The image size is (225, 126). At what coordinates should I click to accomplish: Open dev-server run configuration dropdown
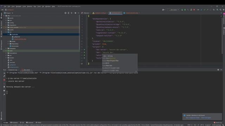[x=174, y=10]
